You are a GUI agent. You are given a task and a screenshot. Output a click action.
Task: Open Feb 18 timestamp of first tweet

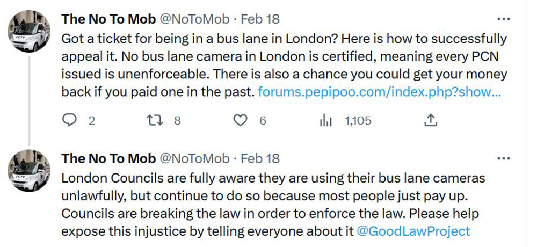(x=260, y=19)
